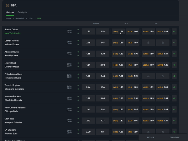188x141 pixels.
Task: Bet Orlando Magic to win at 2.00
Action: 103,65
